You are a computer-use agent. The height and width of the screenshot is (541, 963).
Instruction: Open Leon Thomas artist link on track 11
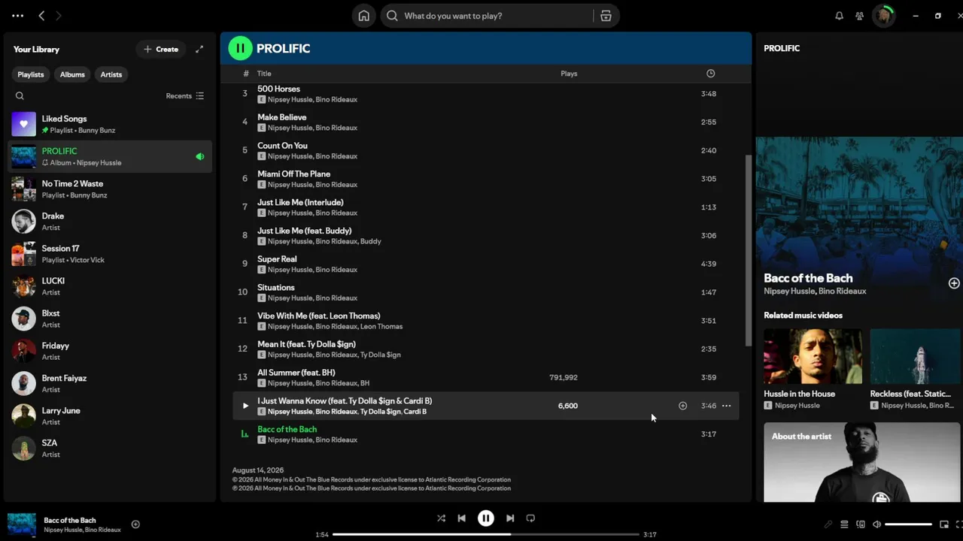[381, 327]
